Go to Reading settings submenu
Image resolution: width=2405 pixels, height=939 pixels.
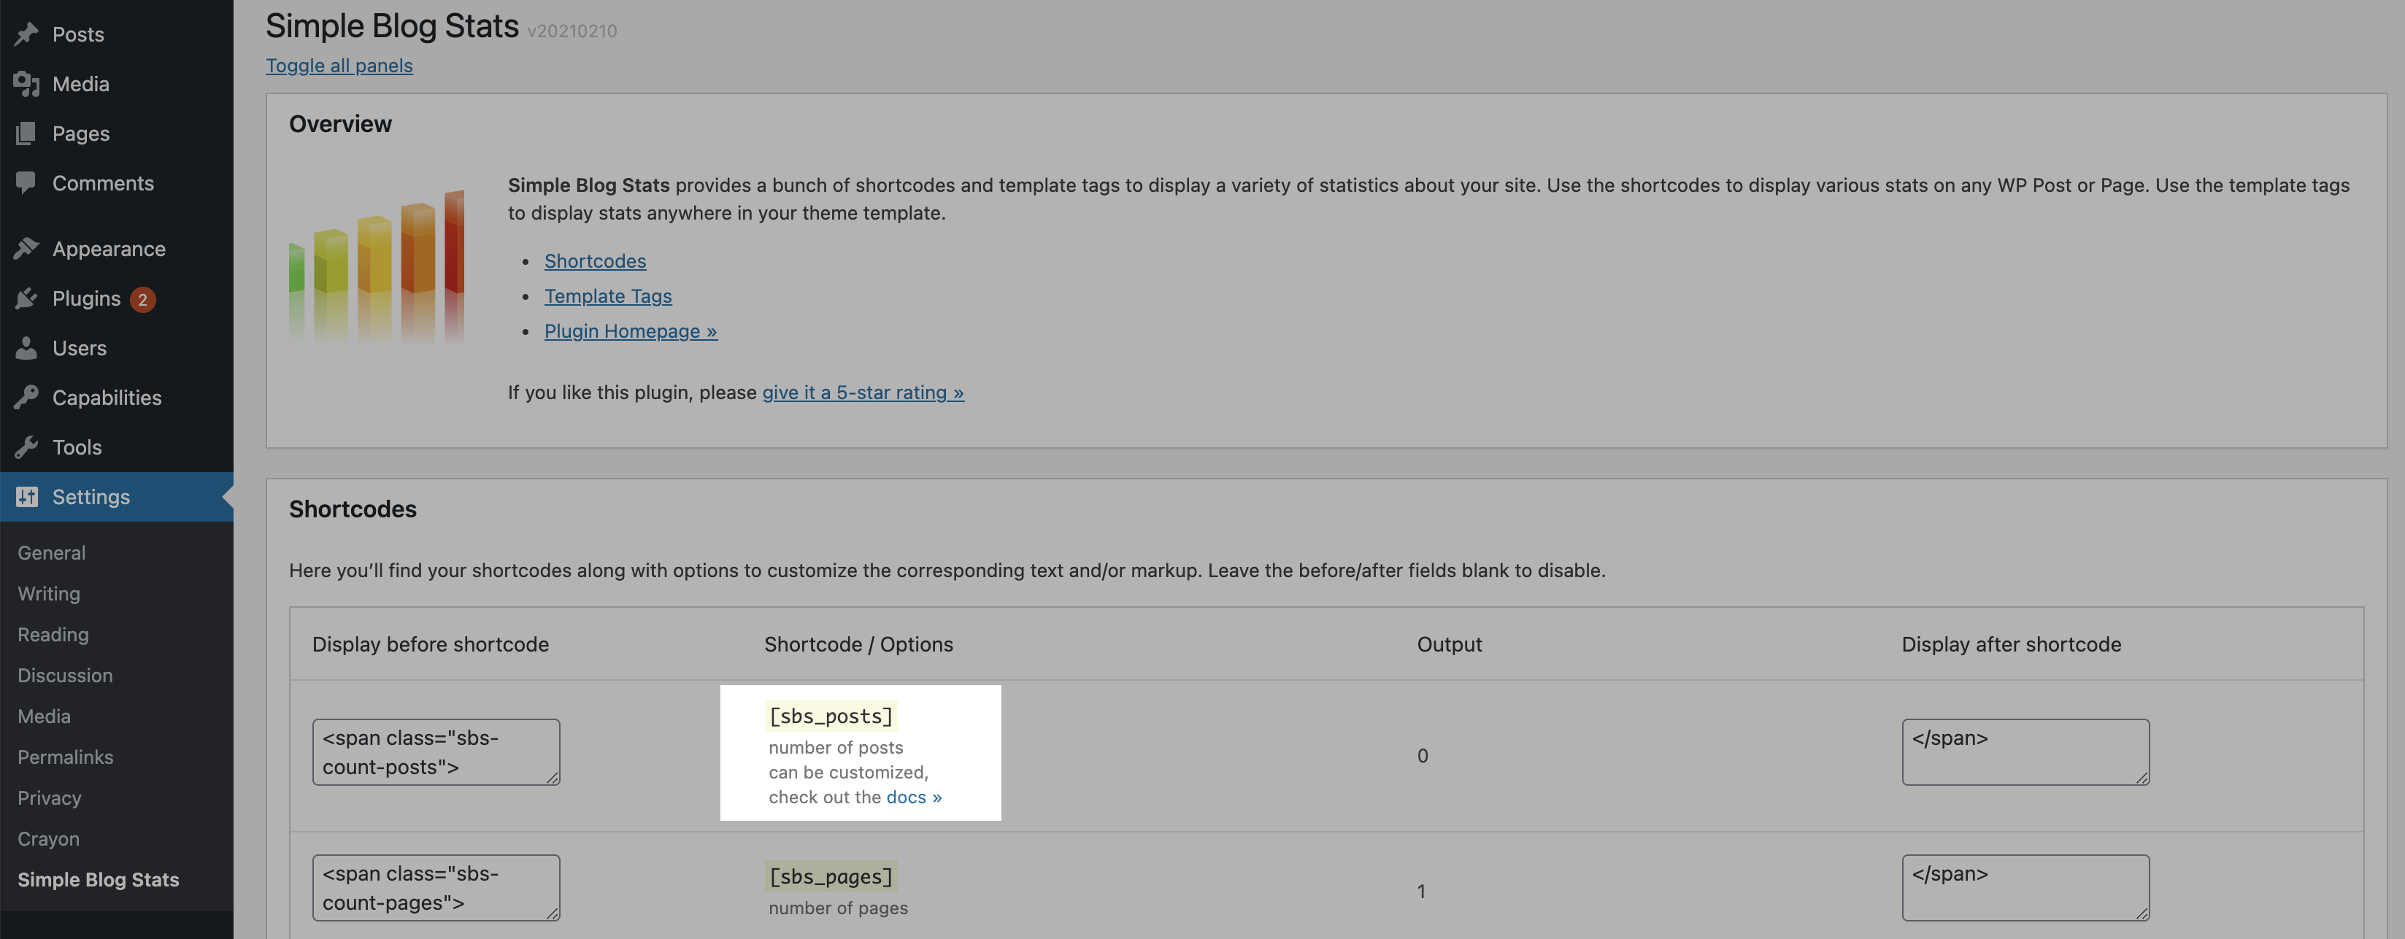53,635
